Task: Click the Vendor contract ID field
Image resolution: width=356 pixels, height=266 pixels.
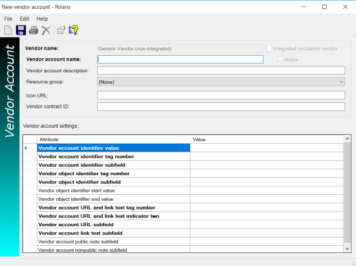Action: pyautogui.click(x=221, y=107)
